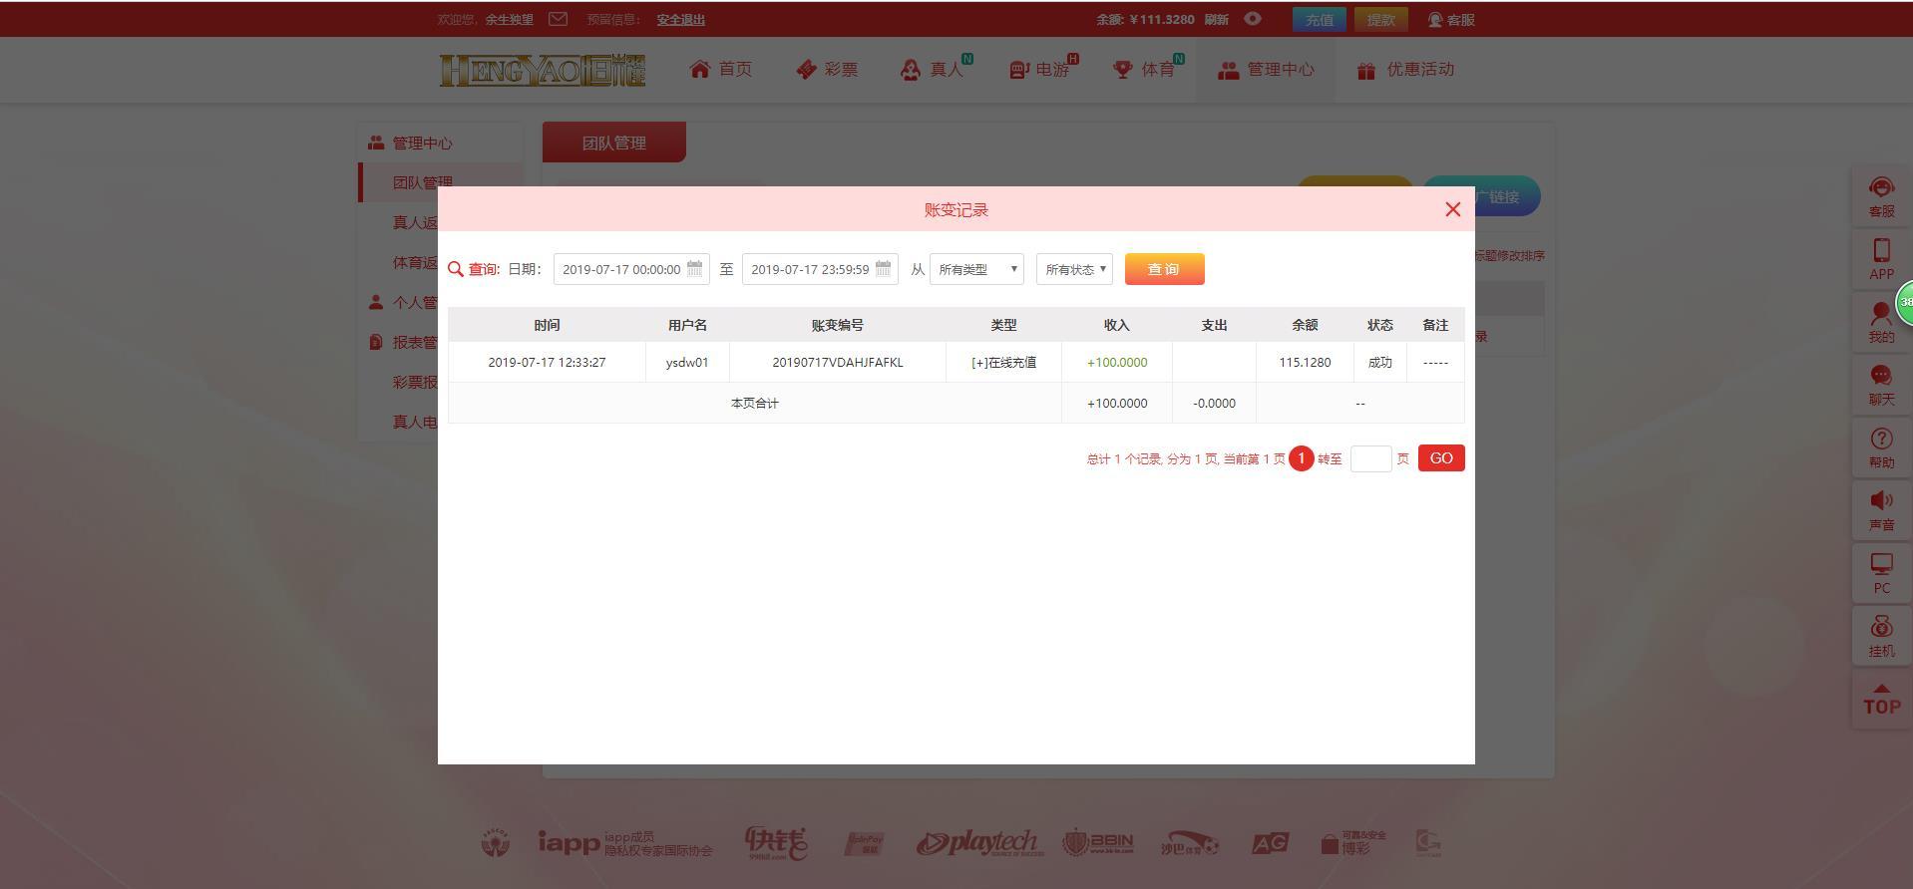The height and width of the screenshot is (889, 1913).
Task: Click the +100.0000 income cell in ysdw01 row
Action: (x=1117, y=363)
